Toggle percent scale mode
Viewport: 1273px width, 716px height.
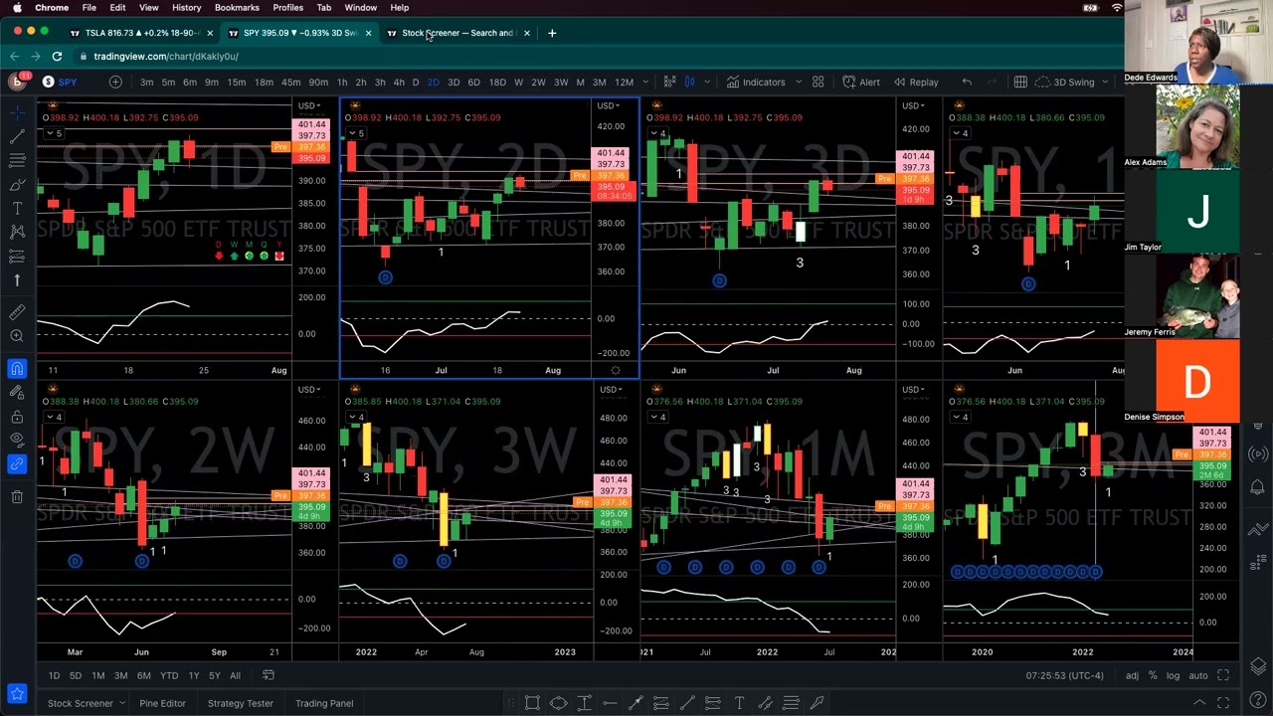coord(1153,675)
